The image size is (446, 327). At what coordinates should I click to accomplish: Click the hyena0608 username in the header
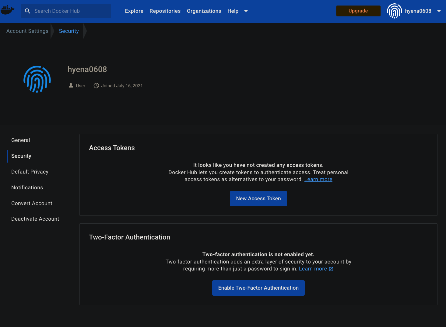click(418, 11)
